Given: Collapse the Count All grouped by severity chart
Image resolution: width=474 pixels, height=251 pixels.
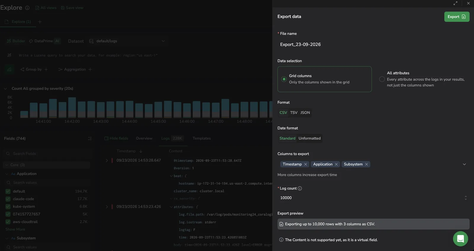Looking at the screenshot, I should coord(5,88).
